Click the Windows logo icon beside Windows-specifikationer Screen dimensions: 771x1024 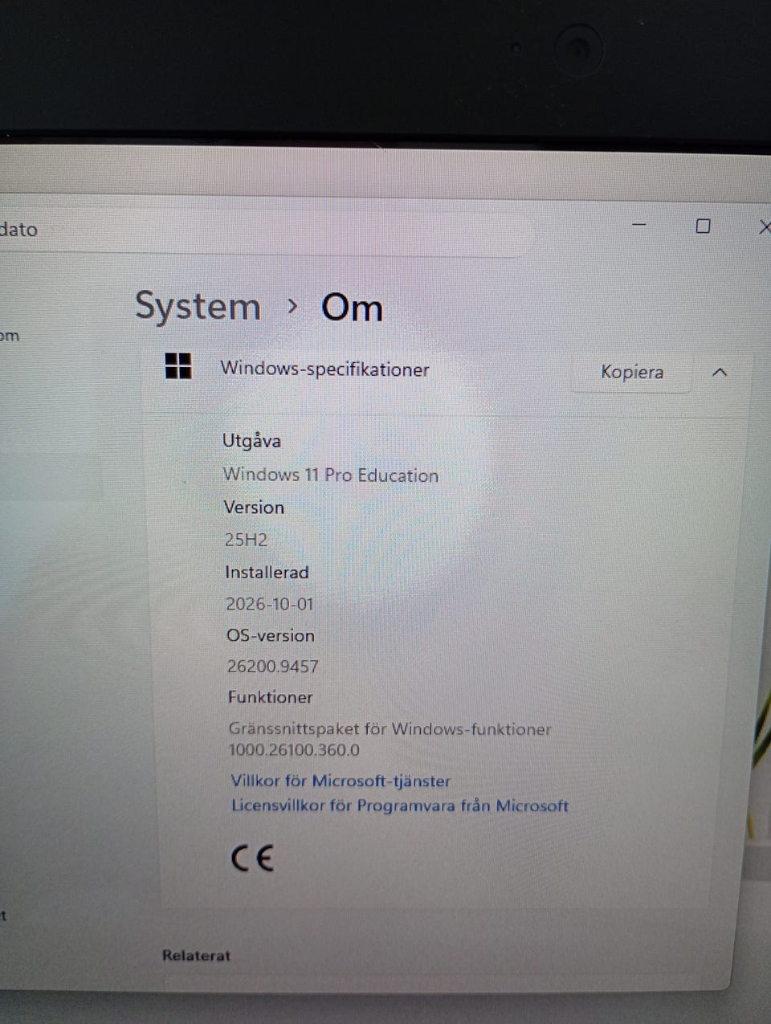(x=178, y=365)
